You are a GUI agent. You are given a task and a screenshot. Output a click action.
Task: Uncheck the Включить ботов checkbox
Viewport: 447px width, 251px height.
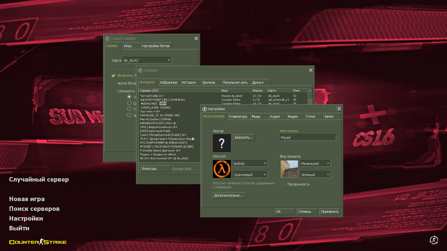(113, 76)
